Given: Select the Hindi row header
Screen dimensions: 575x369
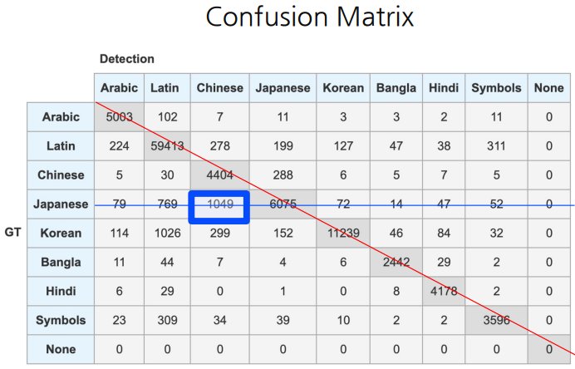Looking at the screenshot, I should (61, 291).
